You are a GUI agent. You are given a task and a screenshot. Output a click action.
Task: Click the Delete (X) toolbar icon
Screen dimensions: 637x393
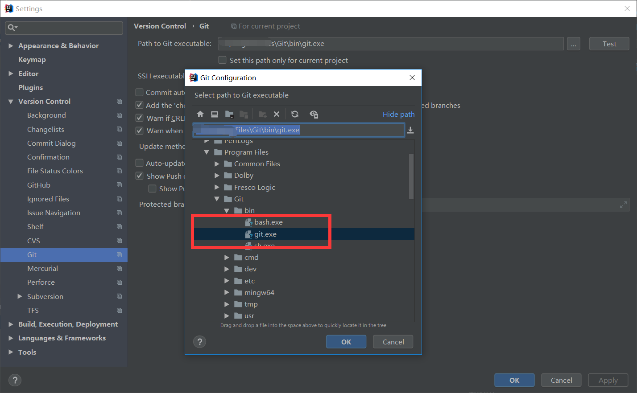(x=277, y=114)
